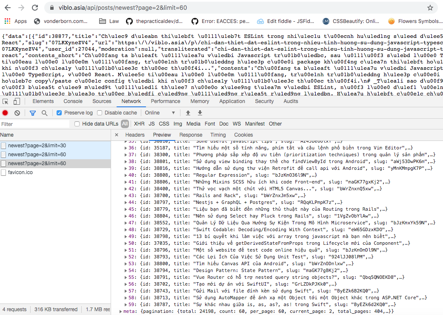
Task: Enable Disable cache checkbox
Action: click(x=100, y=113)
